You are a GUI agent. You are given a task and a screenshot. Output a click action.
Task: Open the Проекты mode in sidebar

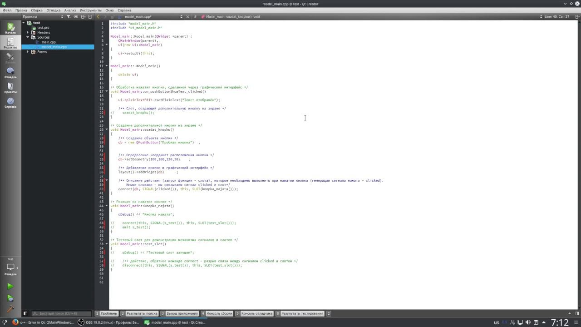pyautogui.click(x=10, y=88)
